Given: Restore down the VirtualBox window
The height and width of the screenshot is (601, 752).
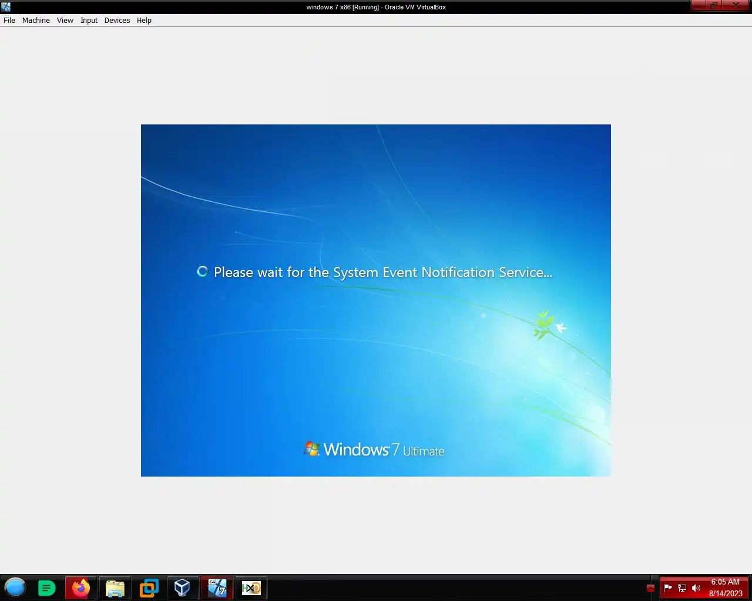Looking at the screenshot, I should click(714, 5).
